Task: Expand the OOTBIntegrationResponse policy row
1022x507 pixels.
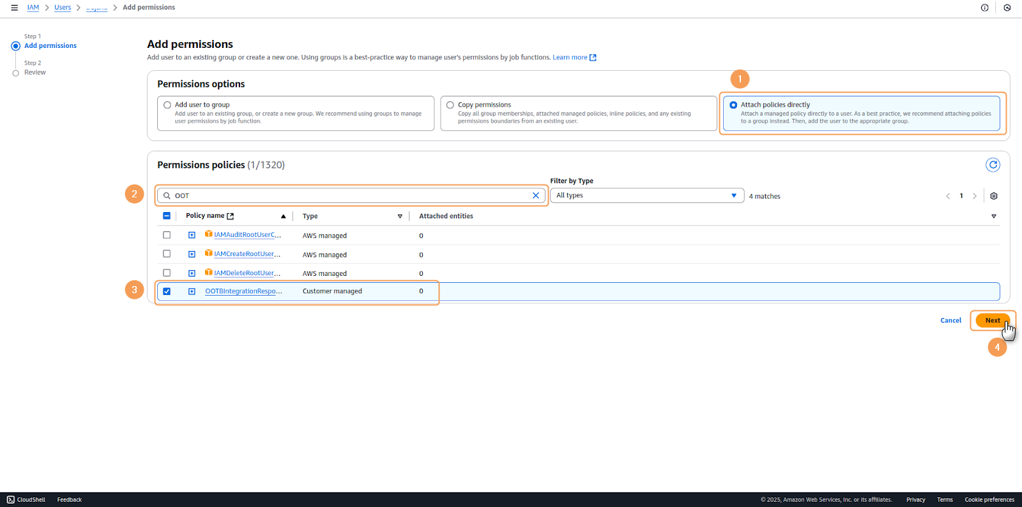Action: [192, 291]
